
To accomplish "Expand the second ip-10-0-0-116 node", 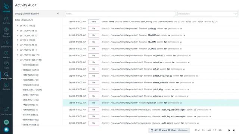I will (18, 40).
